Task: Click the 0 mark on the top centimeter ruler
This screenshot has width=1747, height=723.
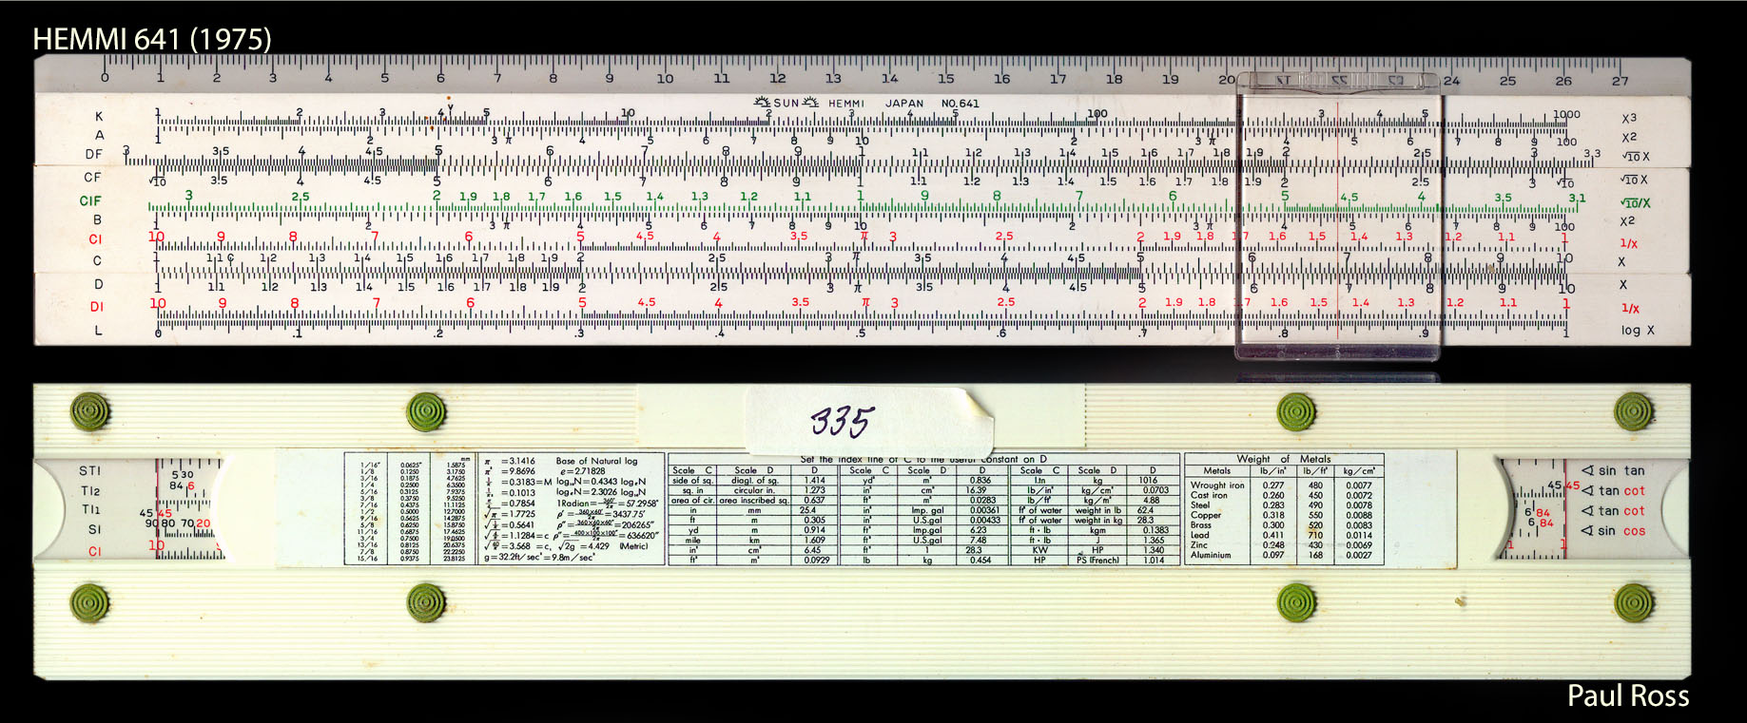Action: 105,78
